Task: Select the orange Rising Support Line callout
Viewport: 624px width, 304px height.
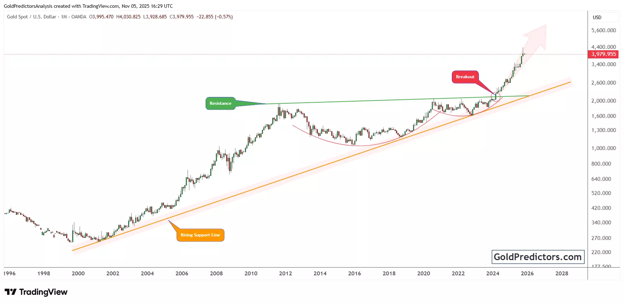Action: [x=200, y=235]
